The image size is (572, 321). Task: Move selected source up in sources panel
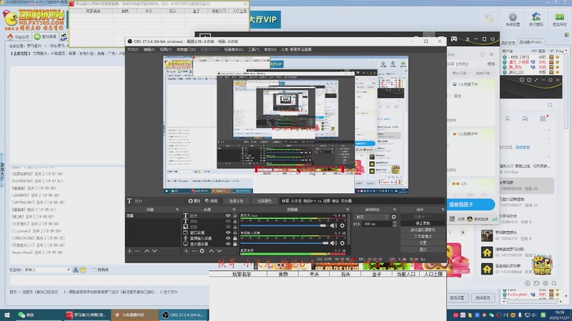[x=211, y=251]
